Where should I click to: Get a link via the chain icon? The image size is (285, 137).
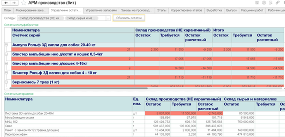coord(278,3)
